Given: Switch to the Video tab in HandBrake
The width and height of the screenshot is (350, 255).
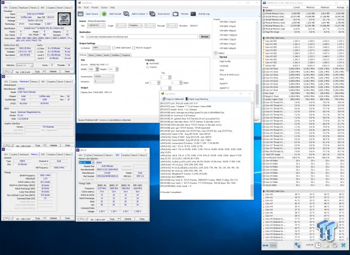Looking at the screenshot, I should tap(99, 55).
